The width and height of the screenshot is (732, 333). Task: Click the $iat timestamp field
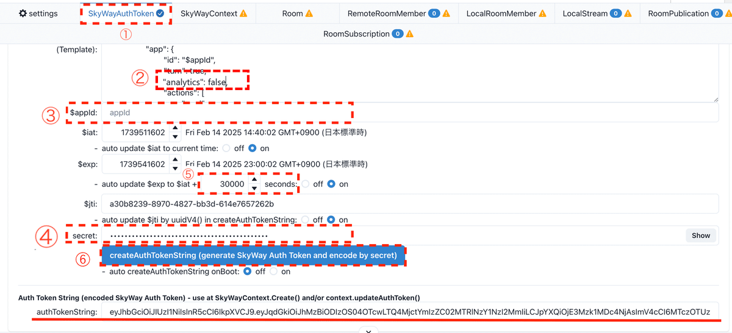(x=135, y=132)
